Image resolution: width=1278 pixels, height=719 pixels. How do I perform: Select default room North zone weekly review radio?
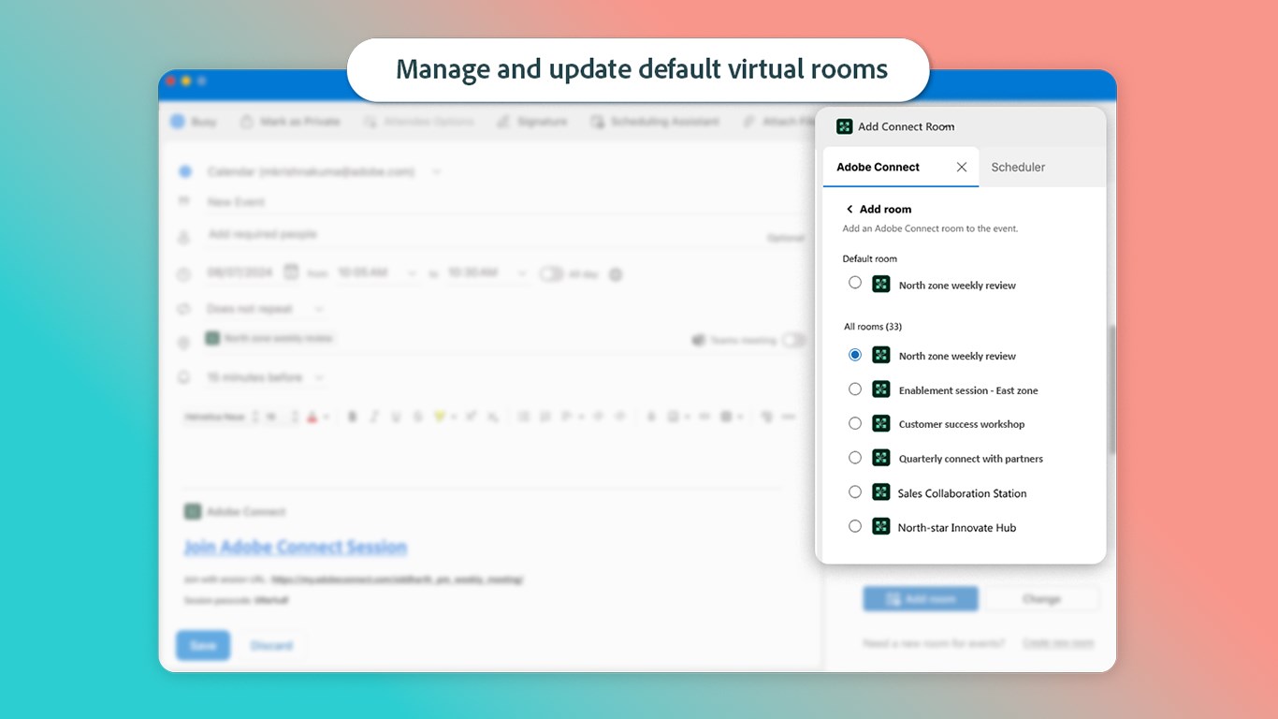(855, 283)
